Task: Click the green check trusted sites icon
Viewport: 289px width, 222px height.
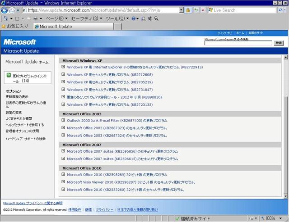Action: tap(177, 218)
